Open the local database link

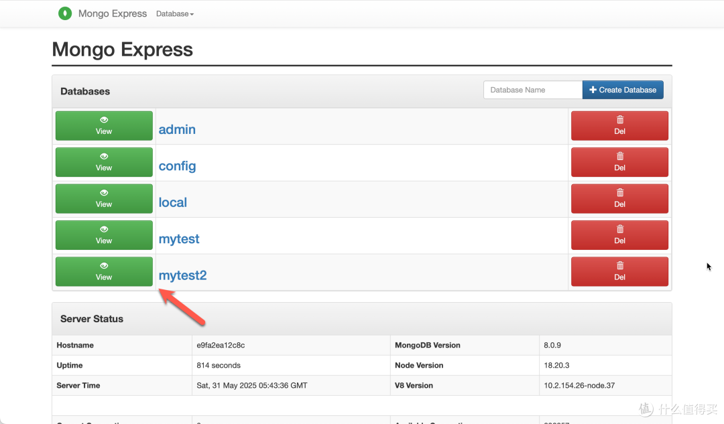tap(173, 202)
